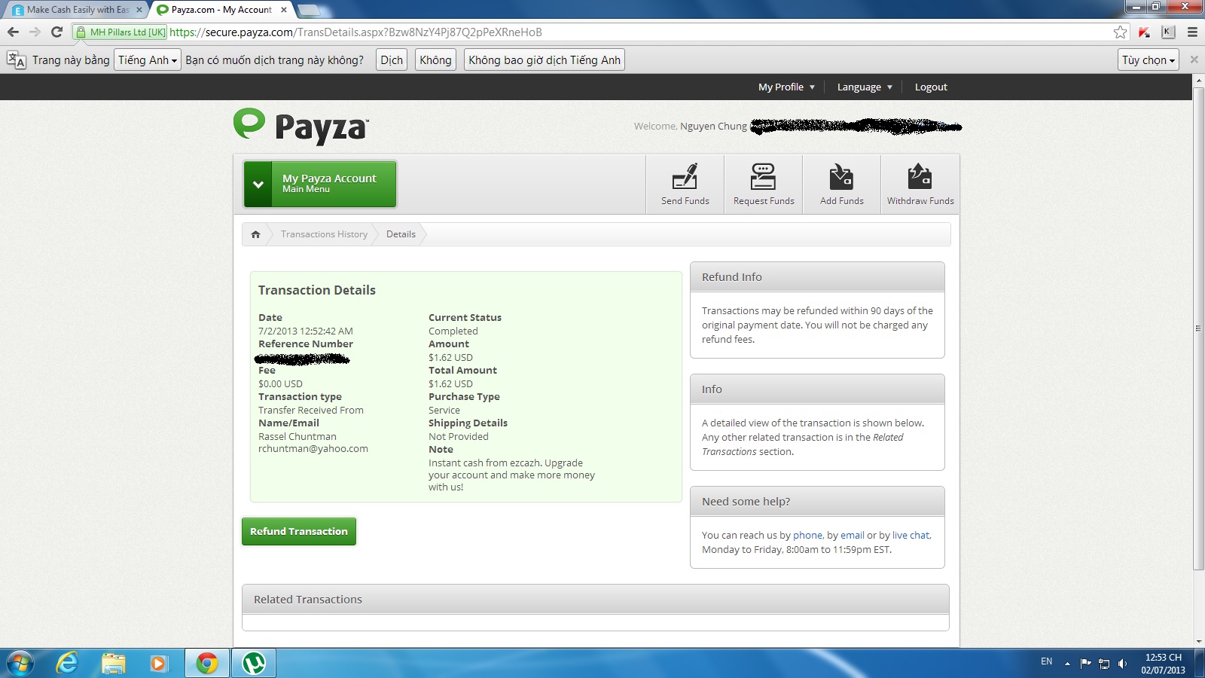
Task: Click the Not Provided shipping value
Action: 459,437
